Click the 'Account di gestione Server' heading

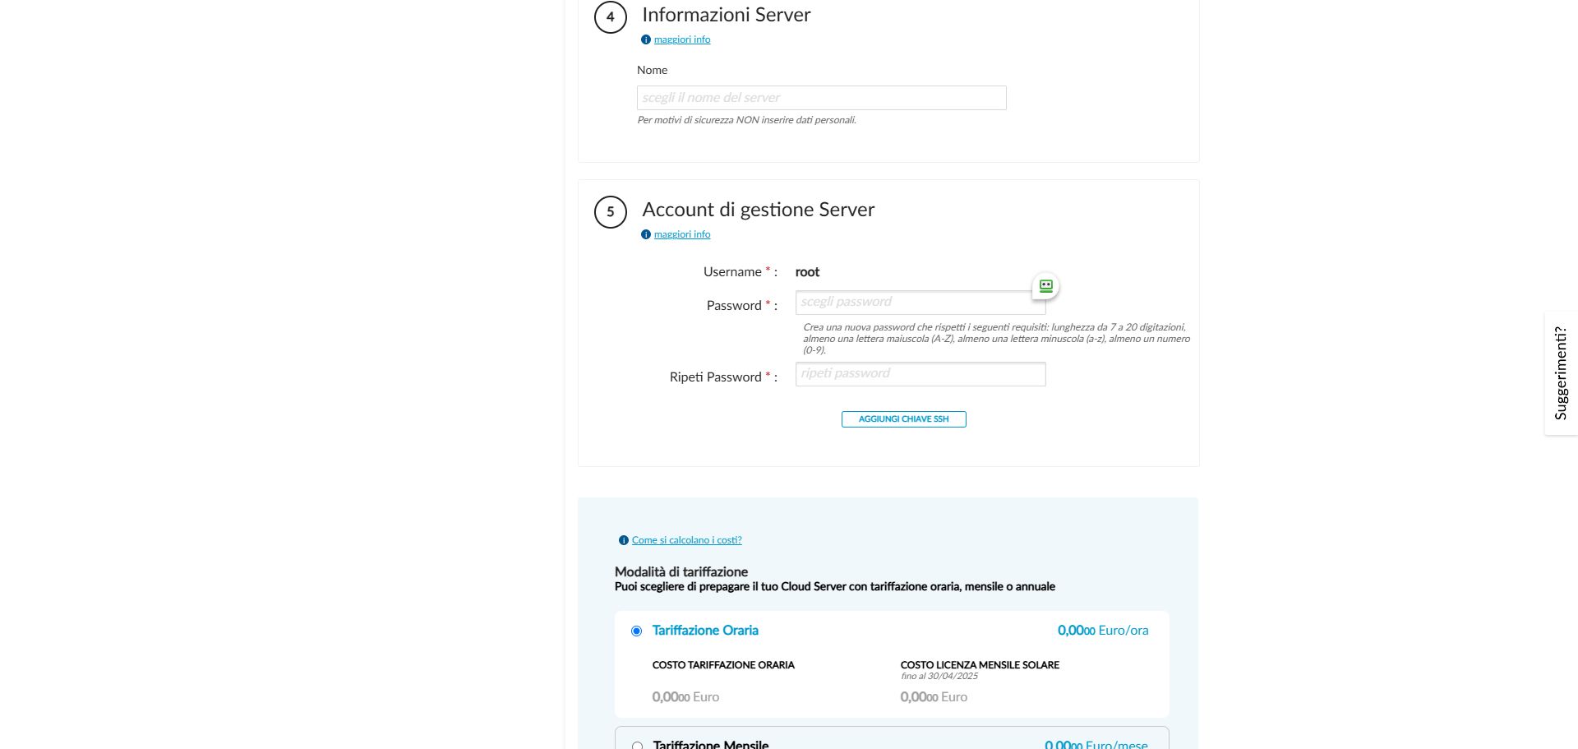[758, 210]
